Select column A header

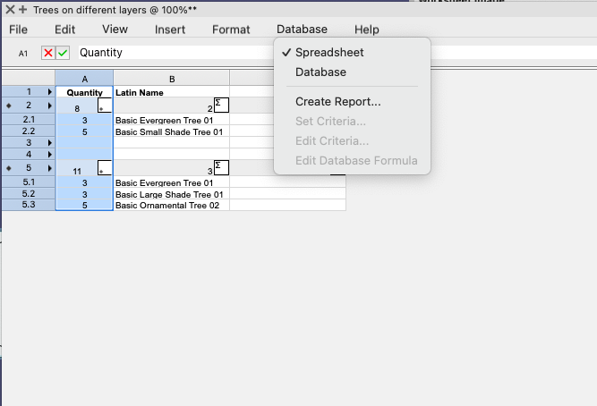[x=84, y=80]
